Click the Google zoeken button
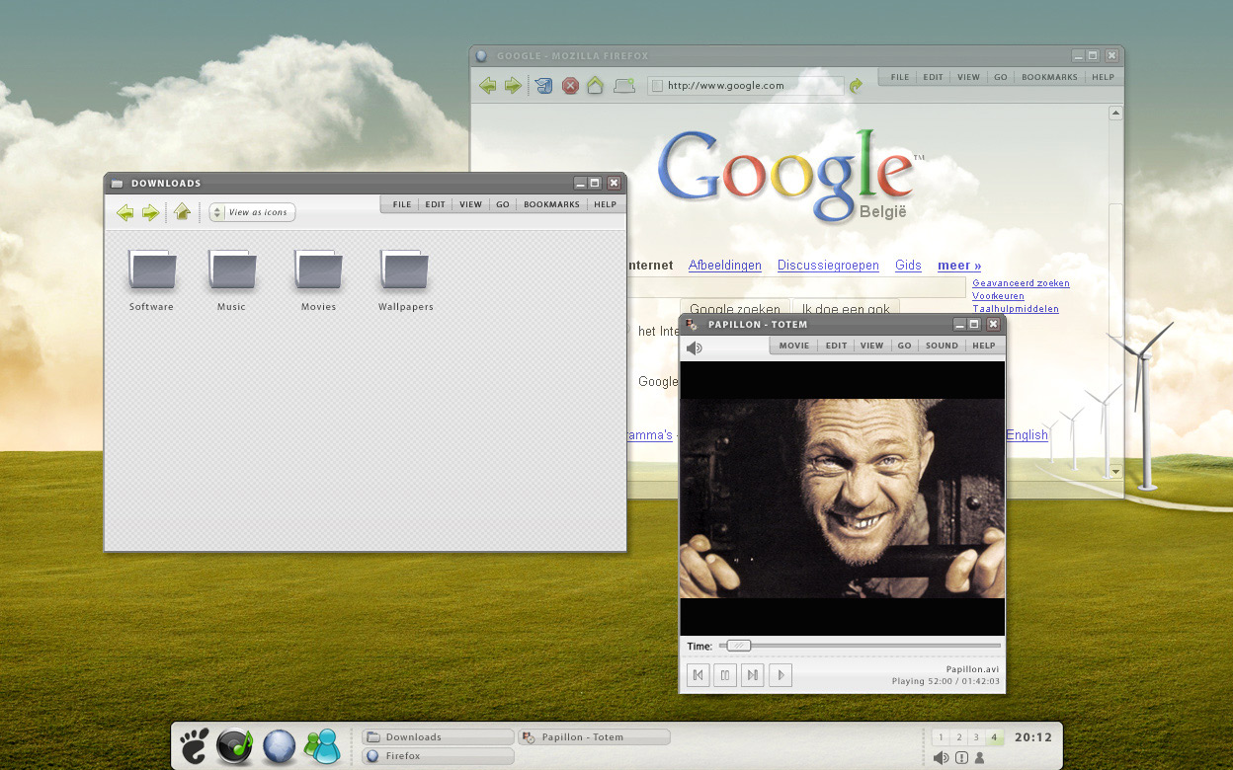The height and width of the screenshot is (770, 1233). pyautogui.click(x=735, y=309)
